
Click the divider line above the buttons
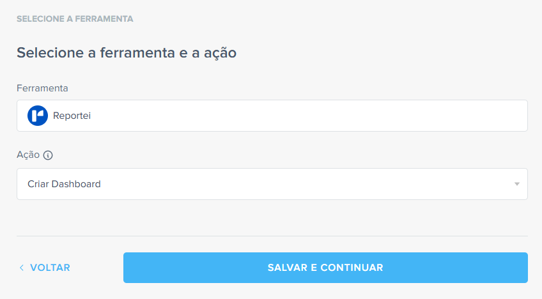[x=272, y=236]
